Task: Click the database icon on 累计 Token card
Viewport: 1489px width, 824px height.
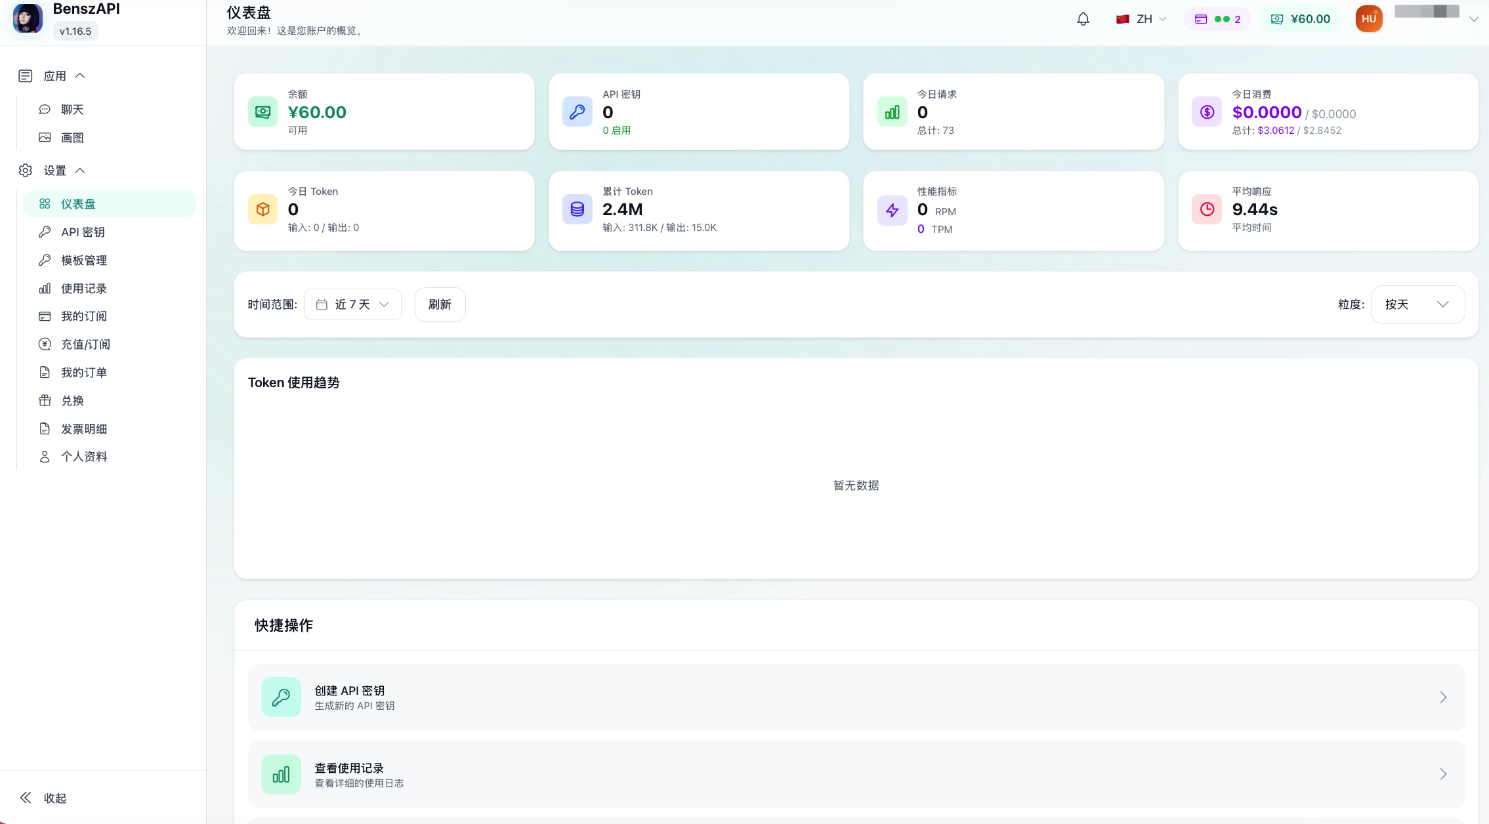Action: (x=577, y=209)
